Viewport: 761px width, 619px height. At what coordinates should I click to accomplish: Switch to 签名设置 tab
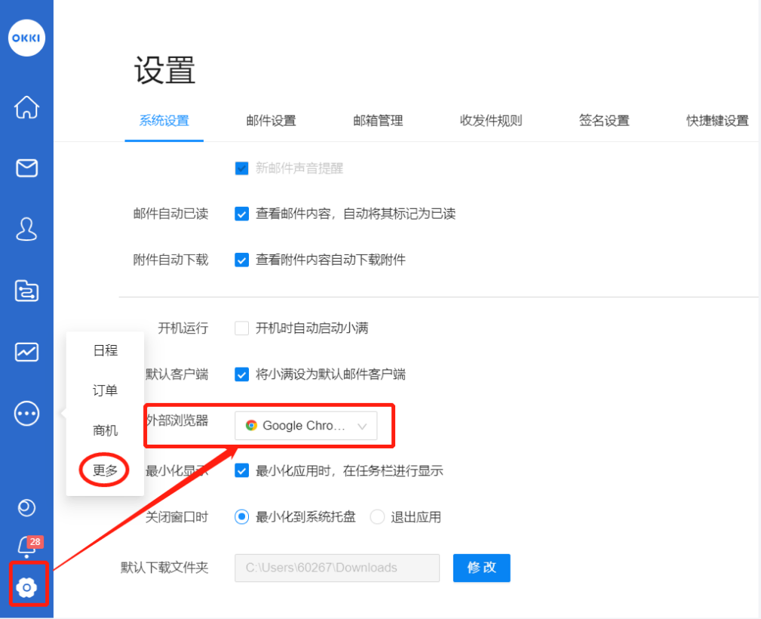(604, 121)
